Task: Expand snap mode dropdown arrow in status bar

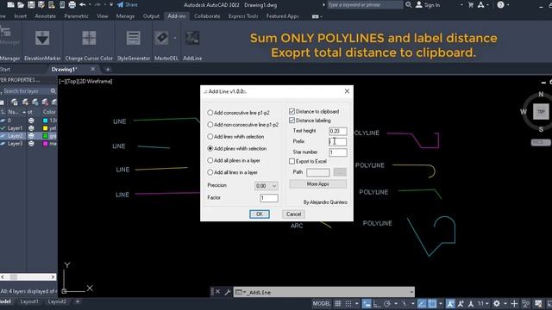Action: (x=356, y=303)
